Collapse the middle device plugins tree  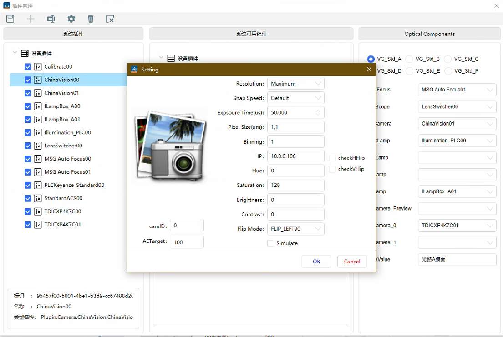click(161, 58)
